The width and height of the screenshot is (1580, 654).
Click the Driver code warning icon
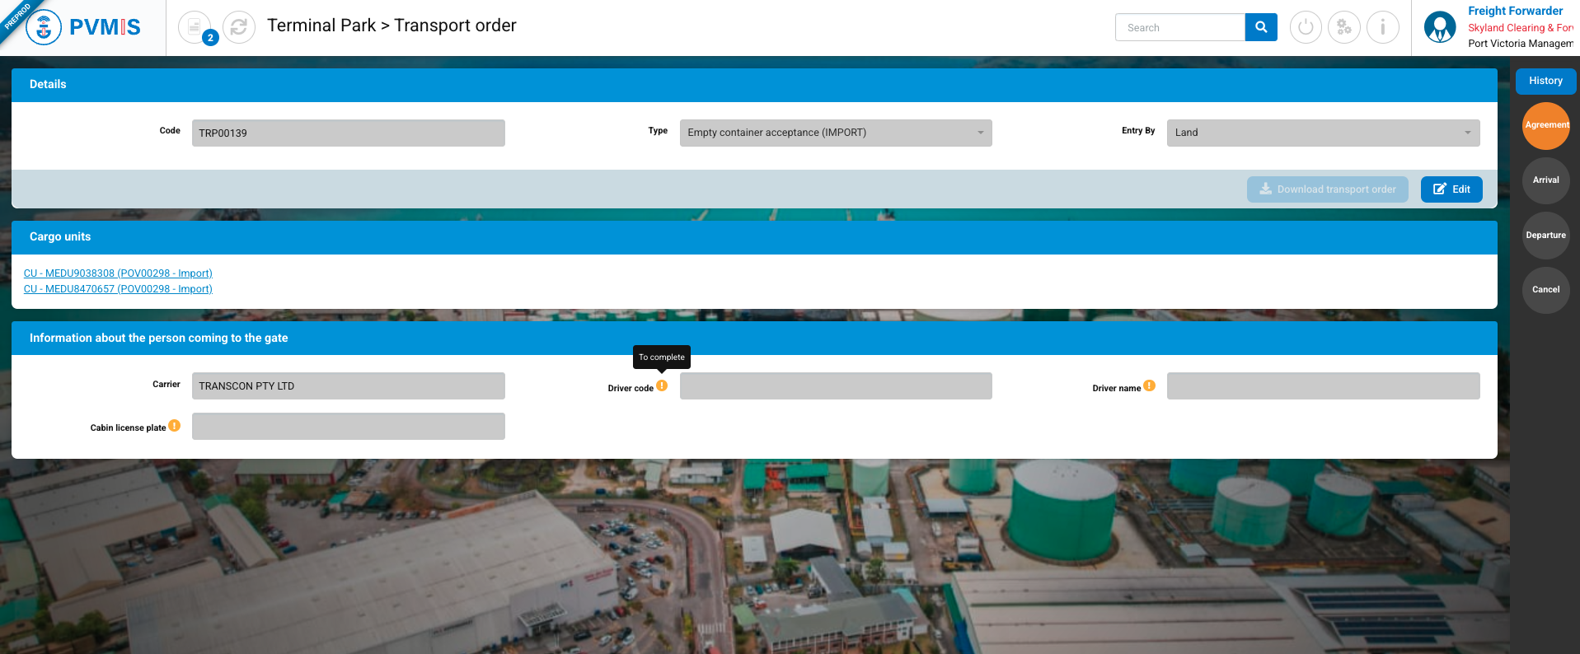[662, 385]
